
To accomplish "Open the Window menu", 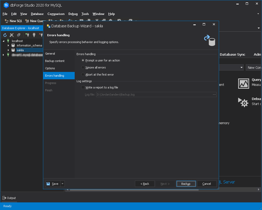I will click(x=99, y=14).
